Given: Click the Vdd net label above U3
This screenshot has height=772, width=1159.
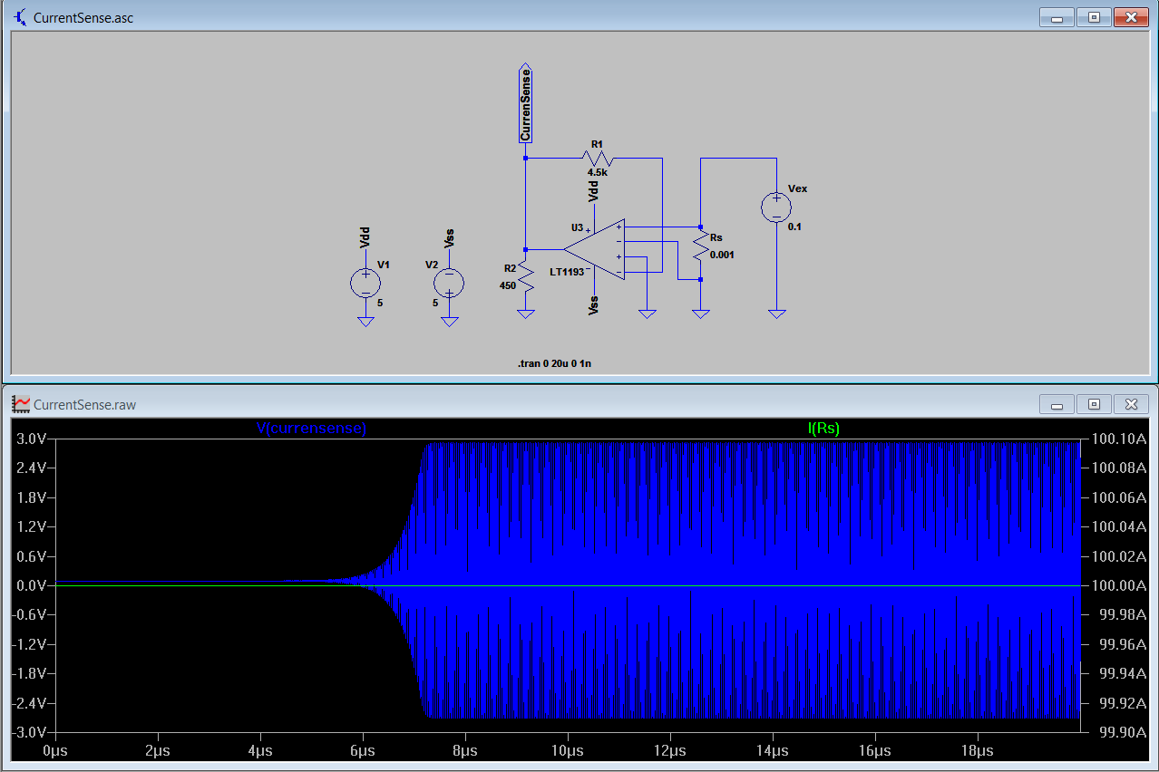Looking at the screenshot, I should (x=594, y=191).
